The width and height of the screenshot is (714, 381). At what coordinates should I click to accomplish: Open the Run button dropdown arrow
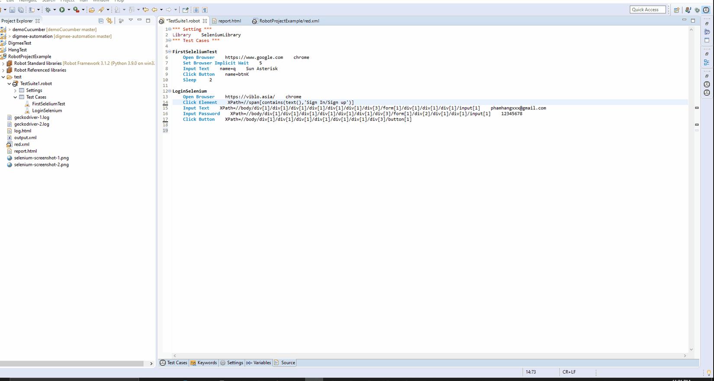69,10
